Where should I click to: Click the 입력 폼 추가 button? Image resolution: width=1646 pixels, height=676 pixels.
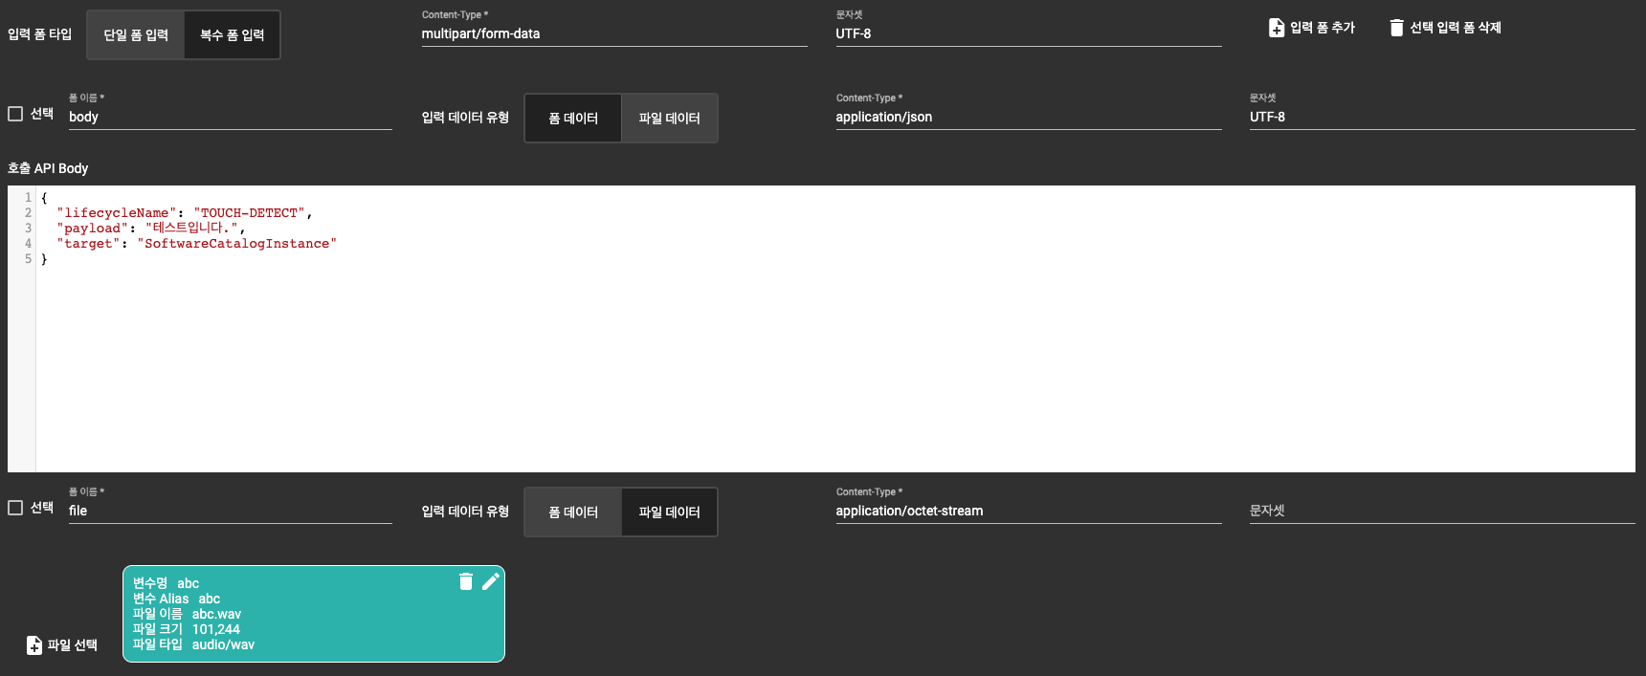(x=1312, y=28)
